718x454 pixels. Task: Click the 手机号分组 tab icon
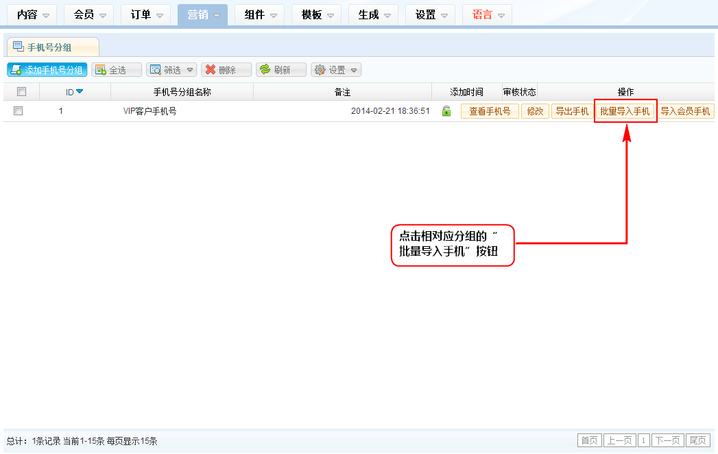click(19, 47)
